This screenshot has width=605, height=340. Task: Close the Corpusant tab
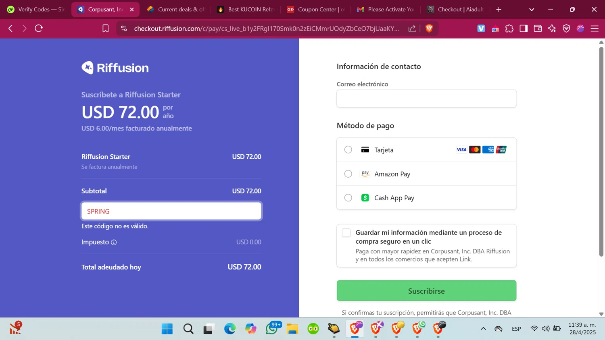[132, 9]
